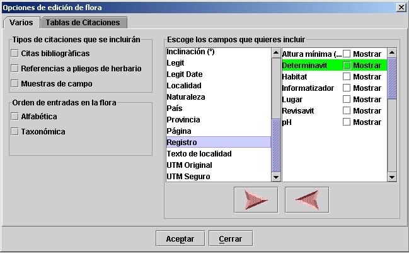Select Revisavit in included fields
The height and width of the screenshot is (253, 409).
click(x=298, y=110)
